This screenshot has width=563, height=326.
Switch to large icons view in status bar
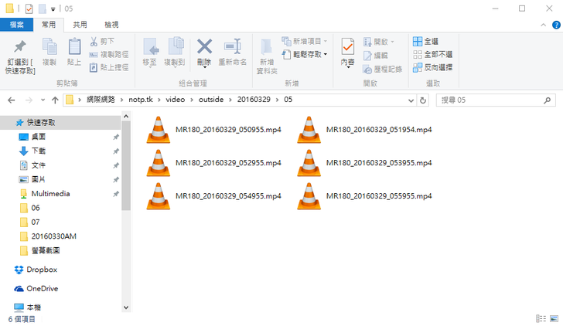pyautogui.click(x=554, y=318)
